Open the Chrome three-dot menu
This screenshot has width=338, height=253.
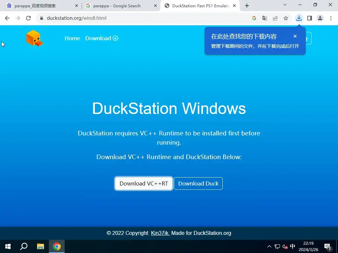(331, 18)
